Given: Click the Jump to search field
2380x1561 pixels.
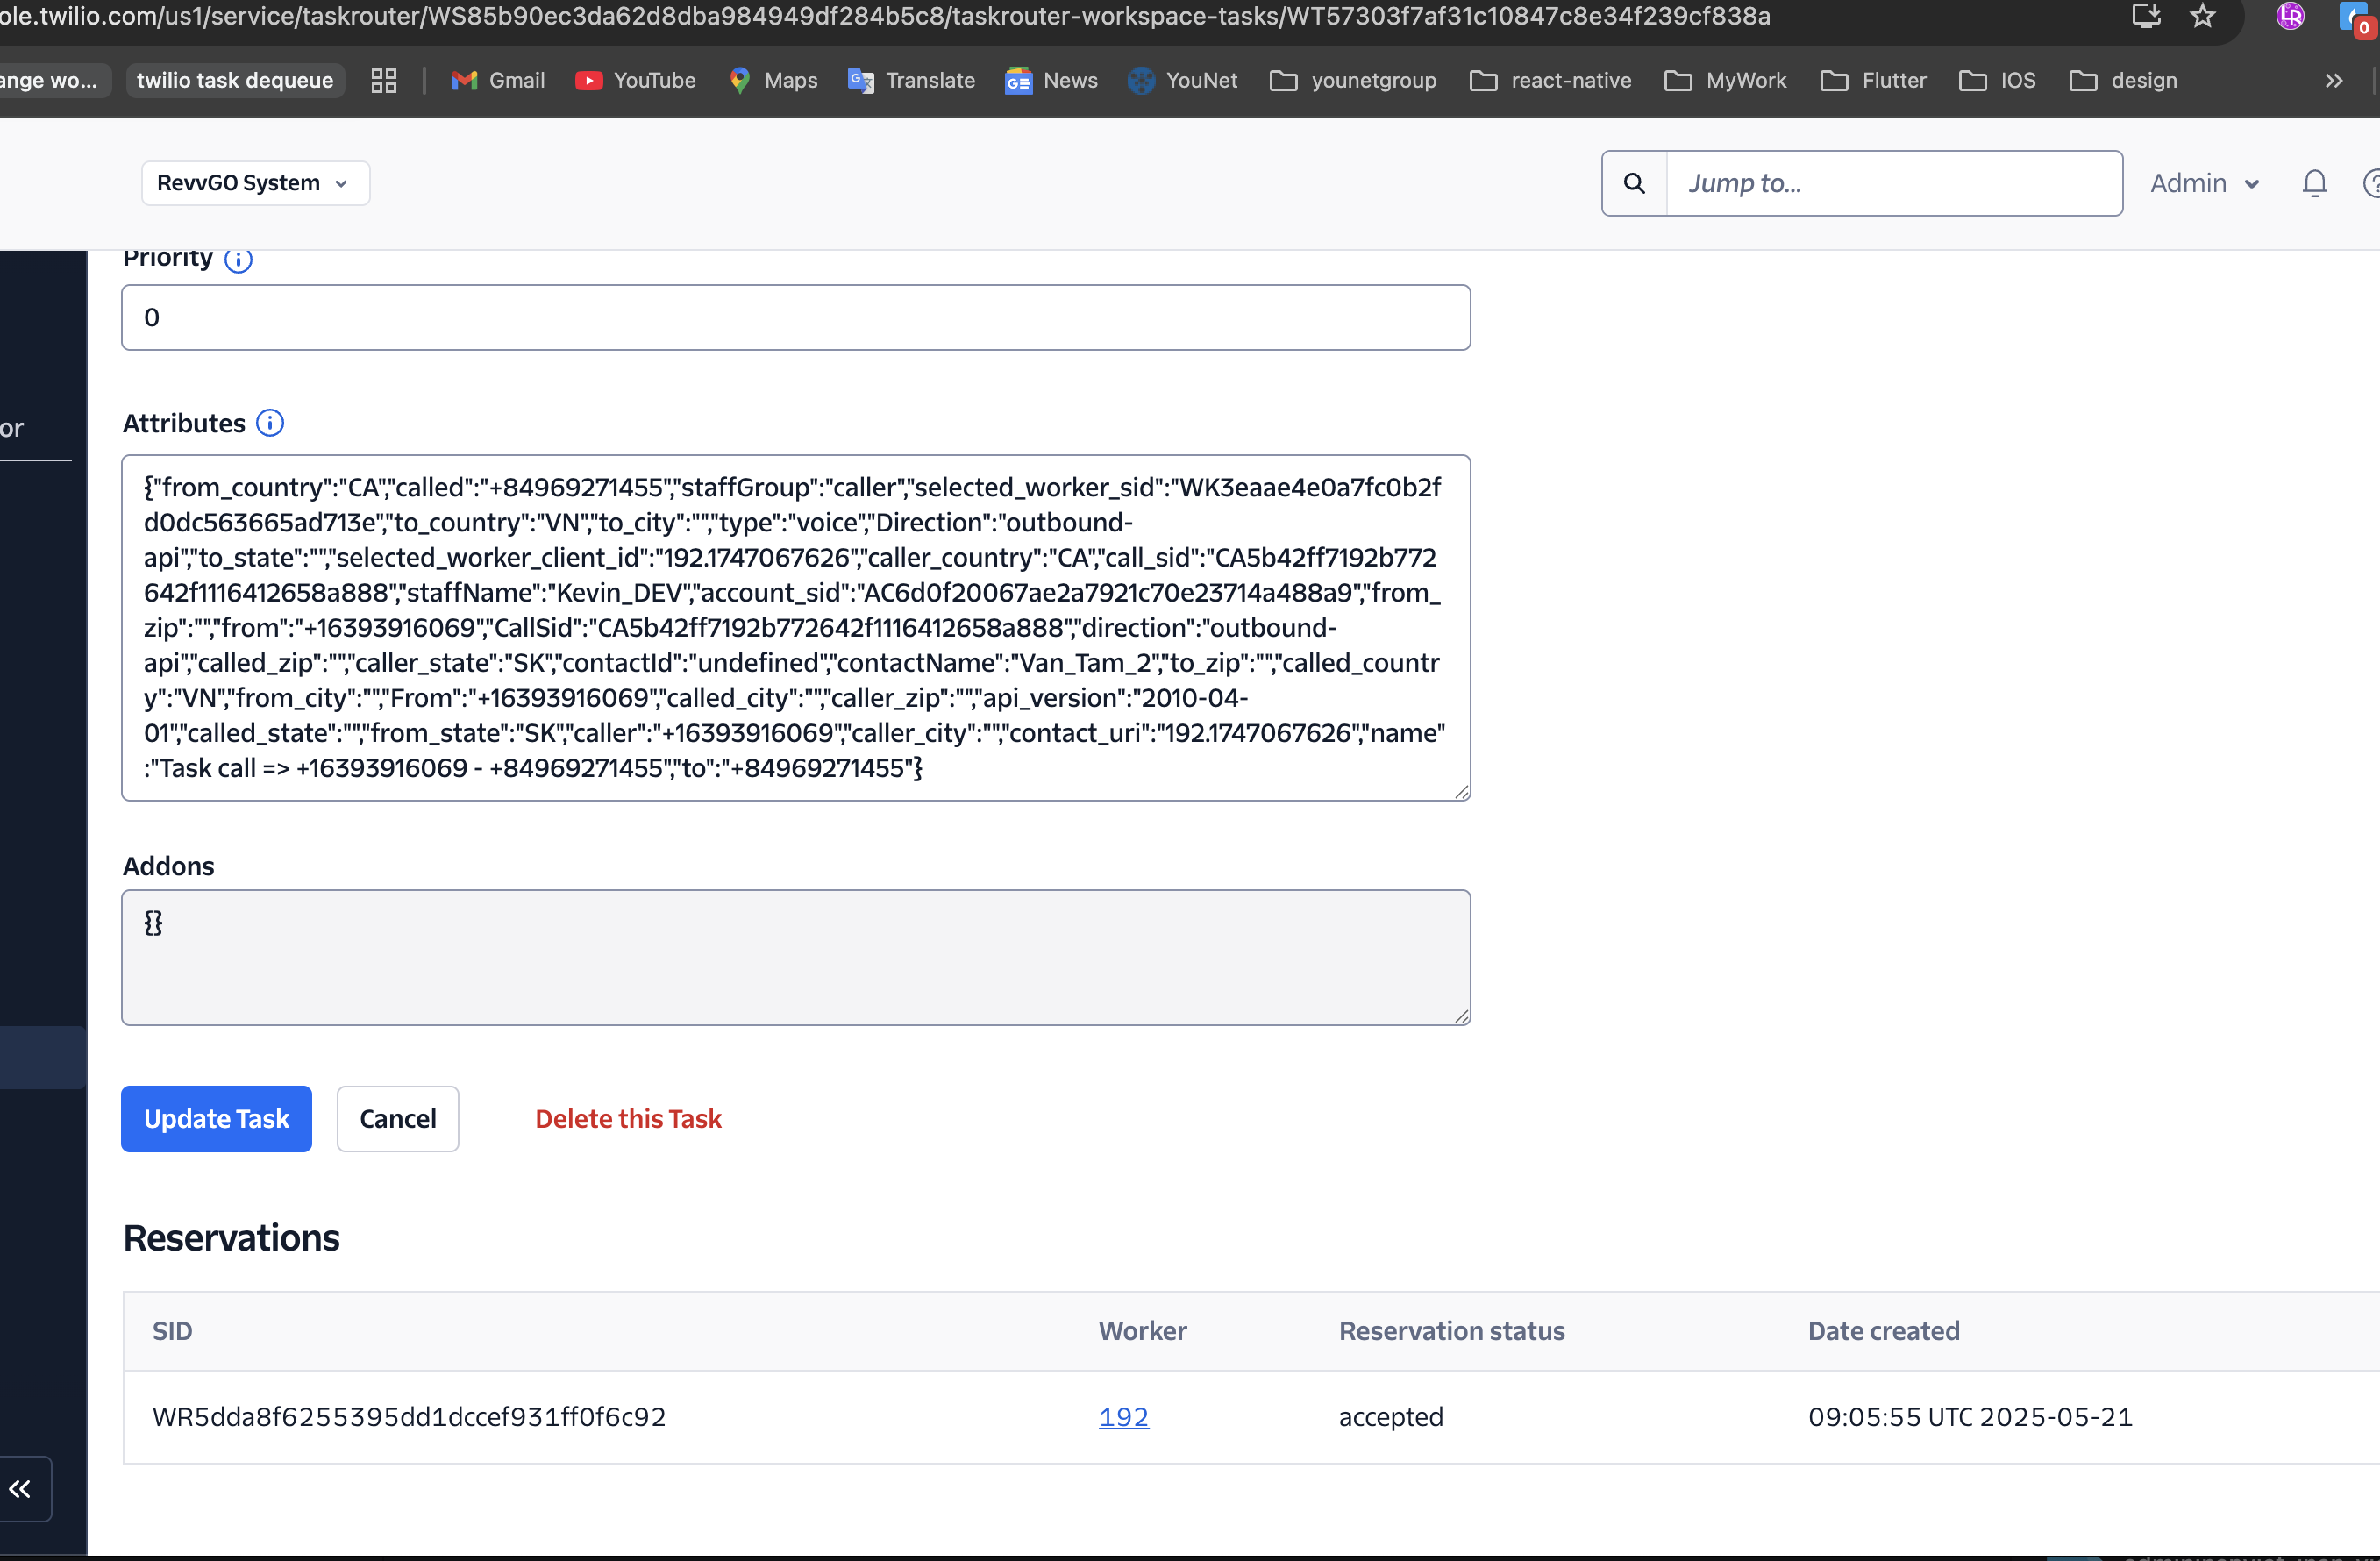Looking at the screenshot, I should 1892,183.
